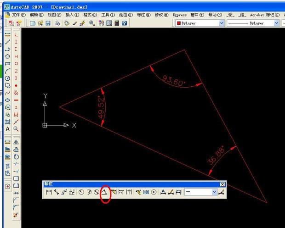
Task: Click the Center Mark icon
Action: (154, 192)
